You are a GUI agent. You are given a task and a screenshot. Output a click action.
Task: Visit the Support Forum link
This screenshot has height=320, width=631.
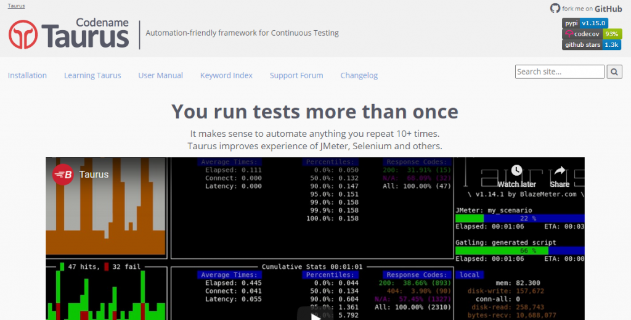296,75
